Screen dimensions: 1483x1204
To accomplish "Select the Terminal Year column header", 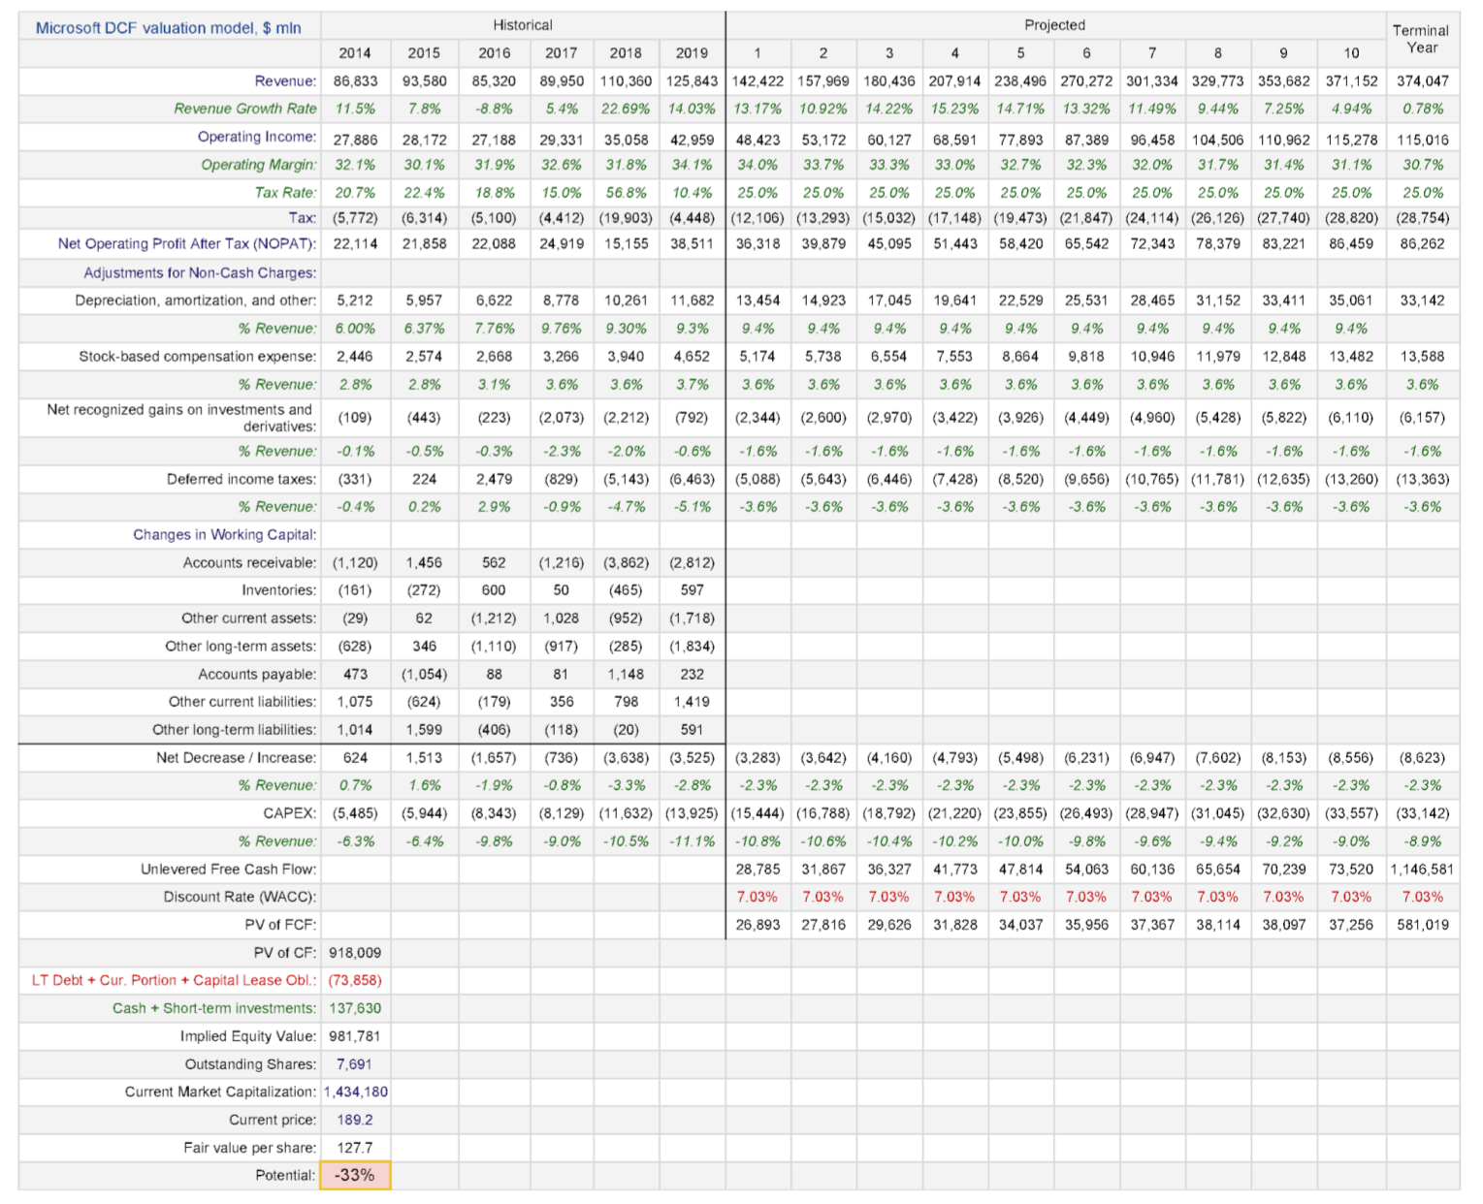I will pyautogui.click(x=1420, y=39).
